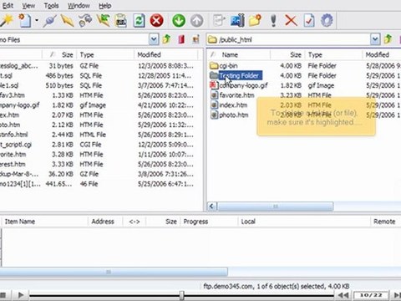Open the Window menu
Viewport: 401px width, 301px height.
click(79, 6)
